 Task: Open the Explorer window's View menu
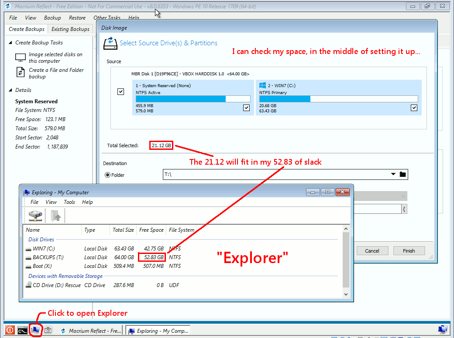coord(51,202)
